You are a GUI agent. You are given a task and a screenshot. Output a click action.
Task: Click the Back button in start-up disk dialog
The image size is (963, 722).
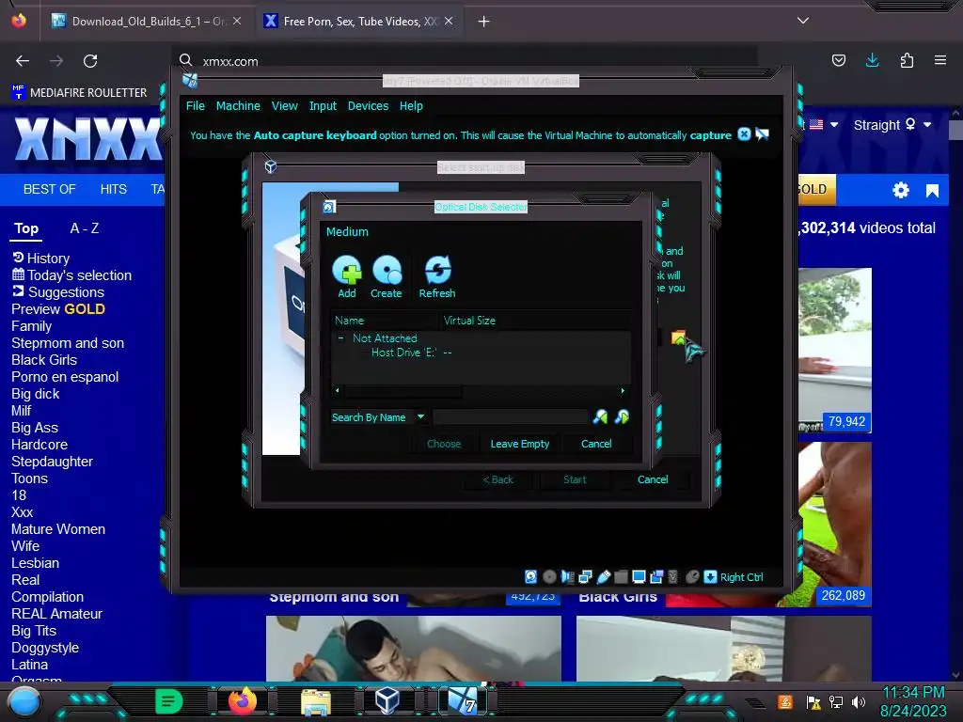tap(497, 479)
